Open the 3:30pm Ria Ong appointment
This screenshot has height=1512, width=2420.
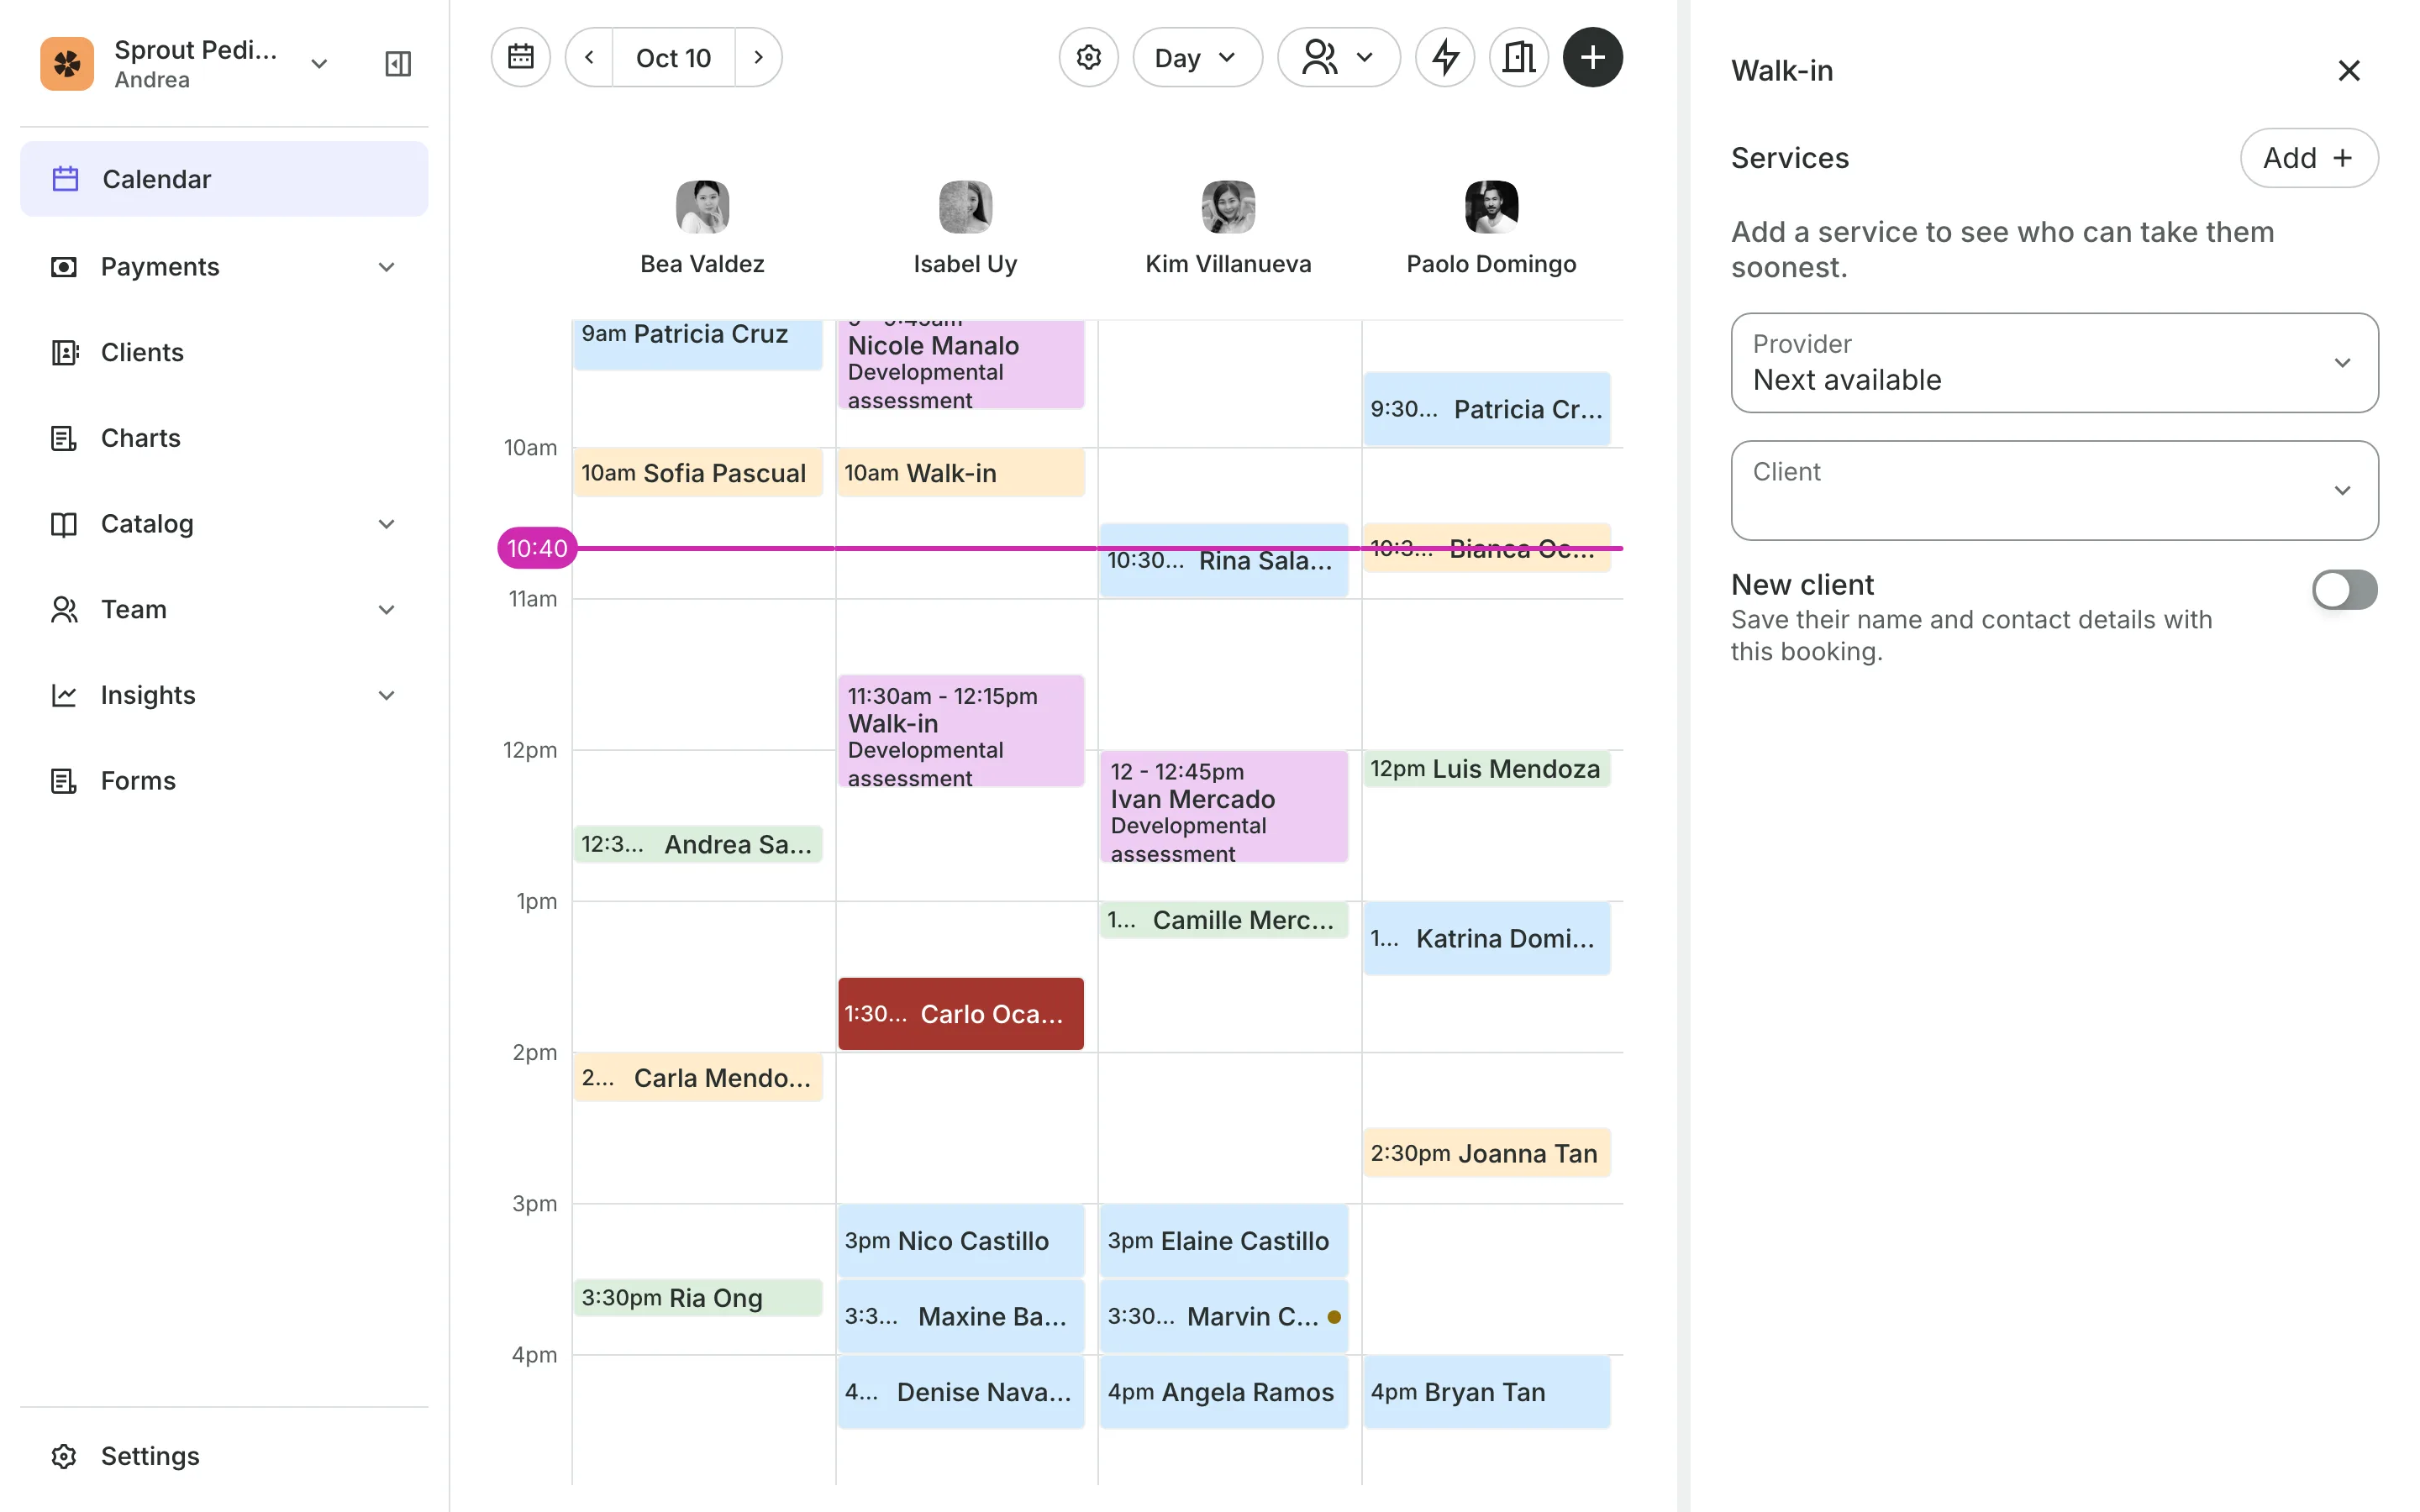[697, 1297]
